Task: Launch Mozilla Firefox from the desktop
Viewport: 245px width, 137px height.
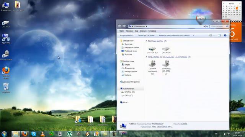Action: pos(6,73)
